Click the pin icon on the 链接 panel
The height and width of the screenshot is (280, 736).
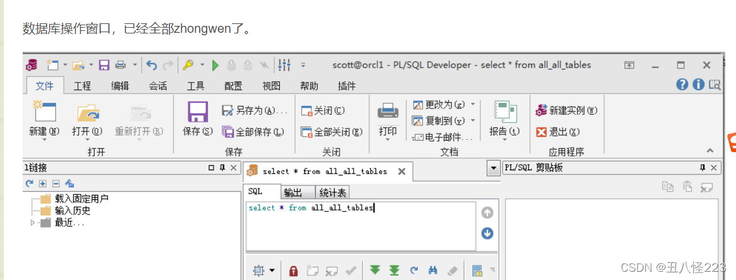tap(222, 168)
